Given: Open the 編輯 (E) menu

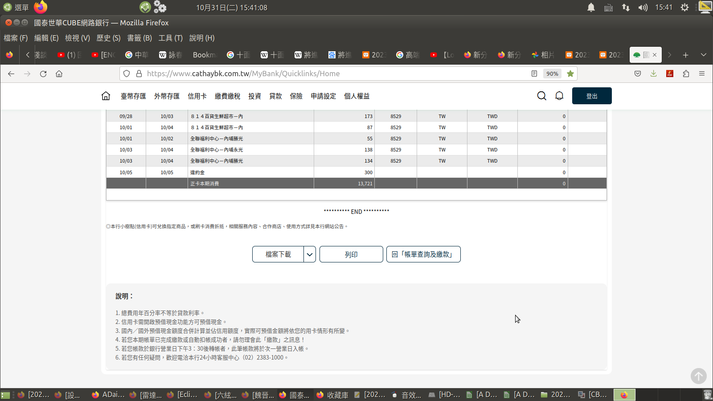Looking at the screenshot, I should [46, 38].
